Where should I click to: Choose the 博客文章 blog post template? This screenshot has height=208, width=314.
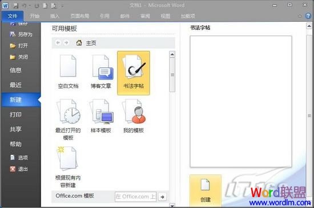(x=100, y=72)
